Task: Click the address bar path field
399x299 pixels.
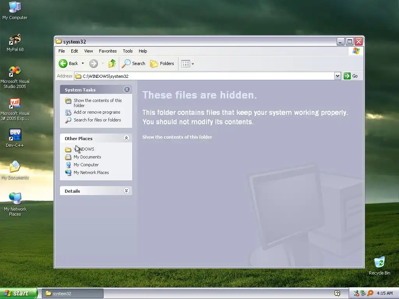Action: [205, 76]
